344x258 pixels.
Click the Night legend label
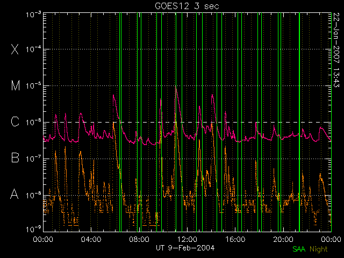tap(319, 249)
